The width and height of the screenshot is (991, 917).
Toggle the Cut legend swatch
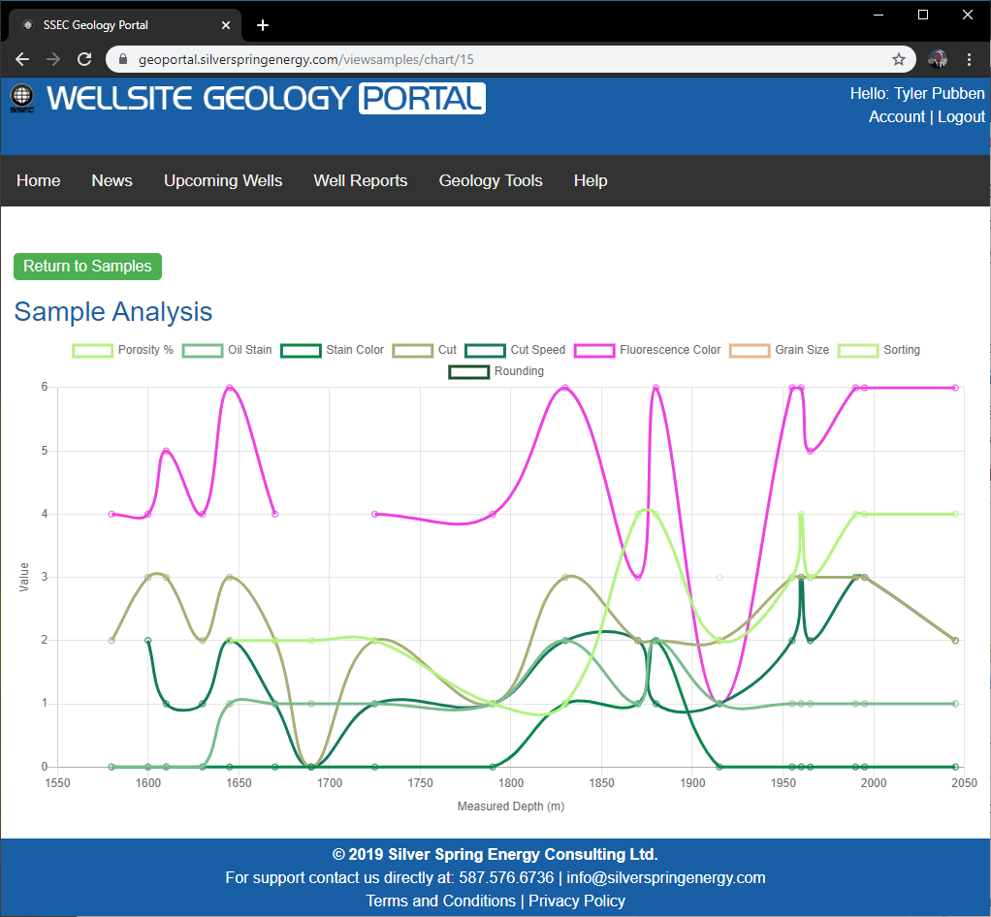point(413,351)
